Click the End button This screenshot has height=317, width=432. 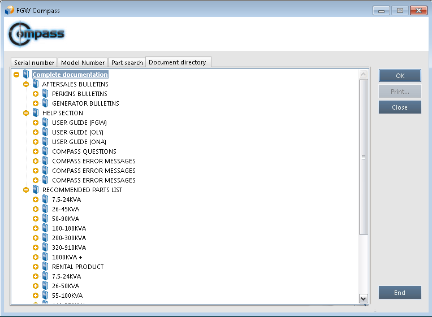[x=400, y=293]
